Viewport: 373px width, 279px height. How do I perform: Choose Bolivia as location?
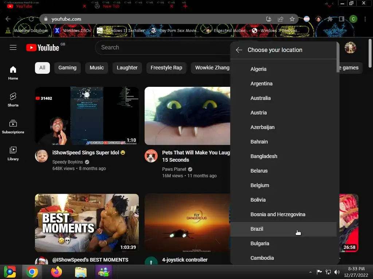coord(283,200)
